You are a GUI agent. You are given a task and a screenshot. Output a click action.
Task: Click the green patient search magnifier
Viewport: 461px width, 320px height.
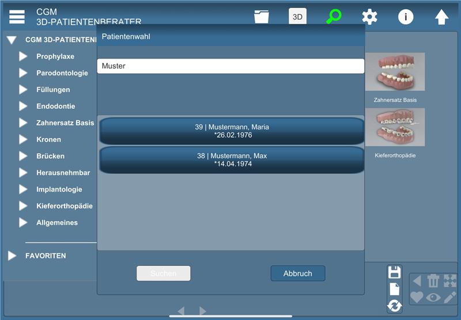point(334,17)
